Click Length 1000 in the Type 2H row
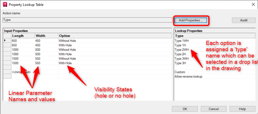The height and width of the screenshot is (114, 258). tap(23, 54)
